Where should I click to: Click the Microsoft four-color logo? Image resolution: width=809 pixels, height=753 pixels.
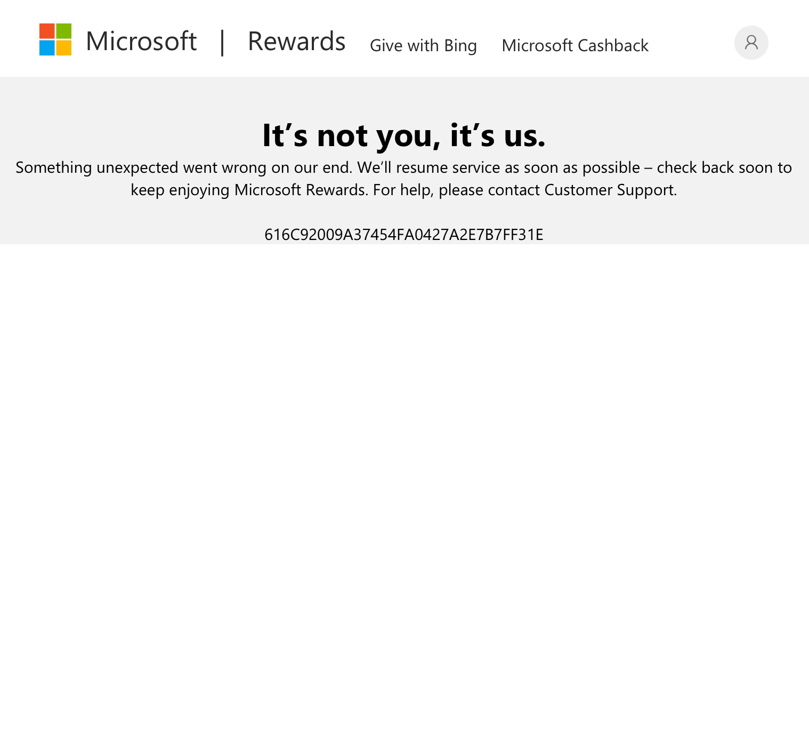55,39
